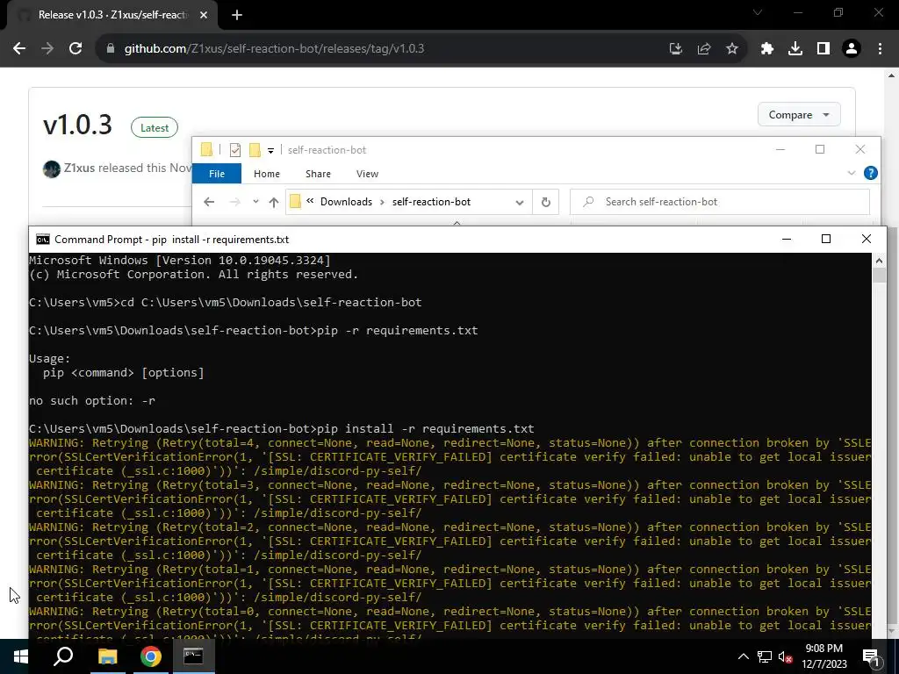The image size is (899, 674).
Task: Open Chrome downloads icon
Action: tap(795, 49)
